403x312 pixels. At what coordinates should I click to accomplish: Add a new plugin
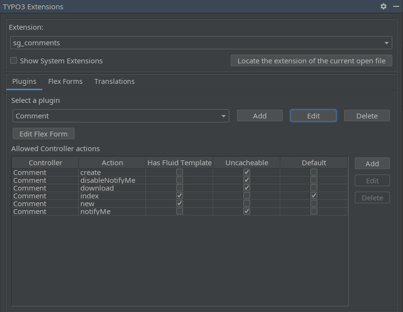point(259,116)
